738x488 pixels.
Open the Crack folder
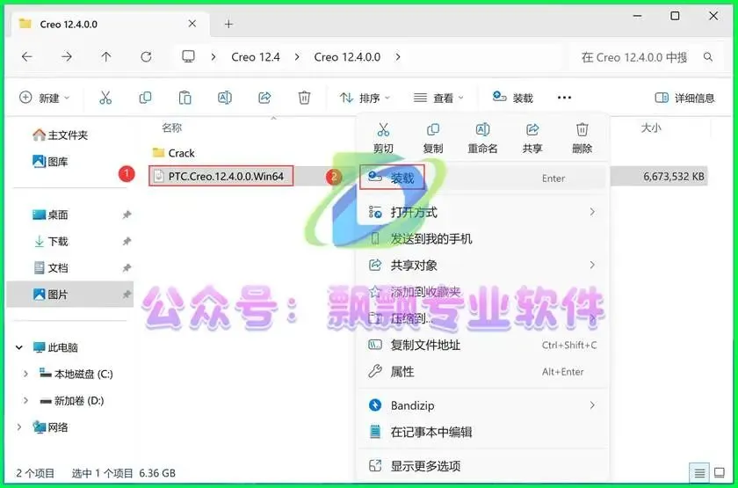coord(174,153)
